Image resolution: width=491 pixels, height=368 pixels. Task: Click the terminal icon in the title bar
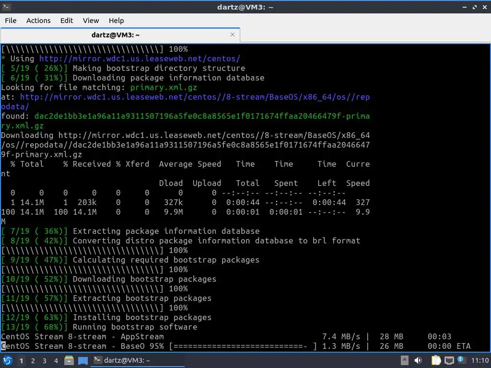(x=6, y=7)
